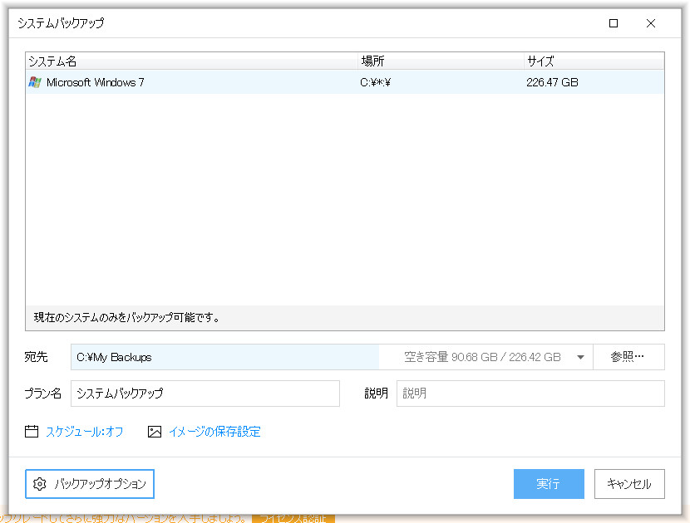Click the ライセンス認証 button at the bottom
The image size is (690, 523).
pyautogui.click(x=293, y=519)
